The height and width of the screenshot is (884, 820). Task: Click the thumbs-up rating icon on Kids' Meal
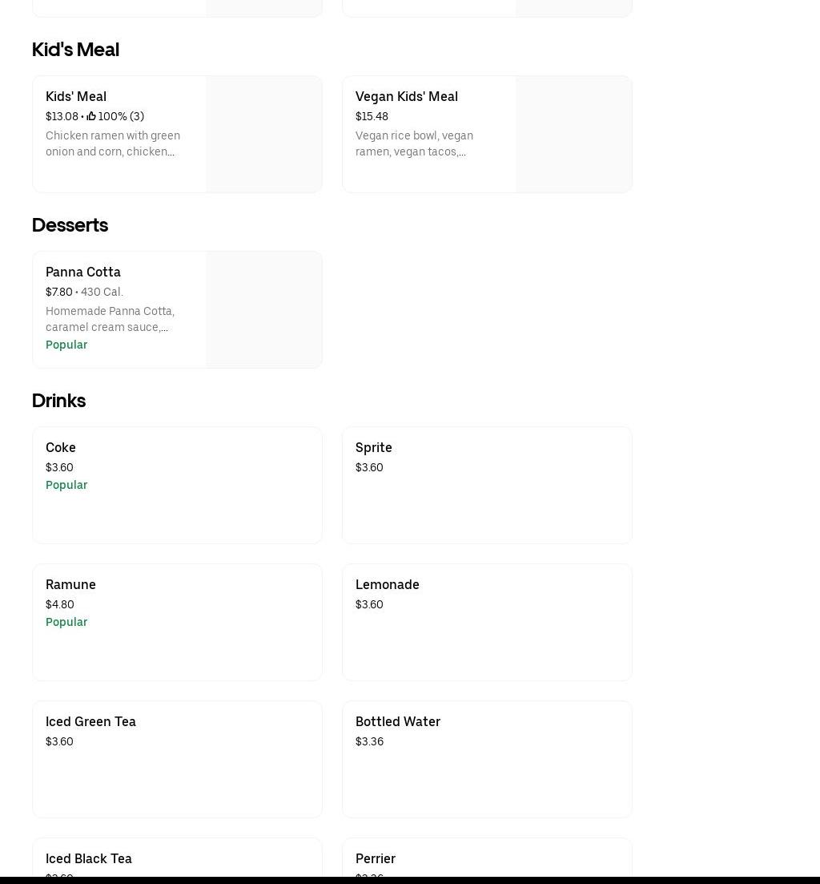tap(91, 116)
